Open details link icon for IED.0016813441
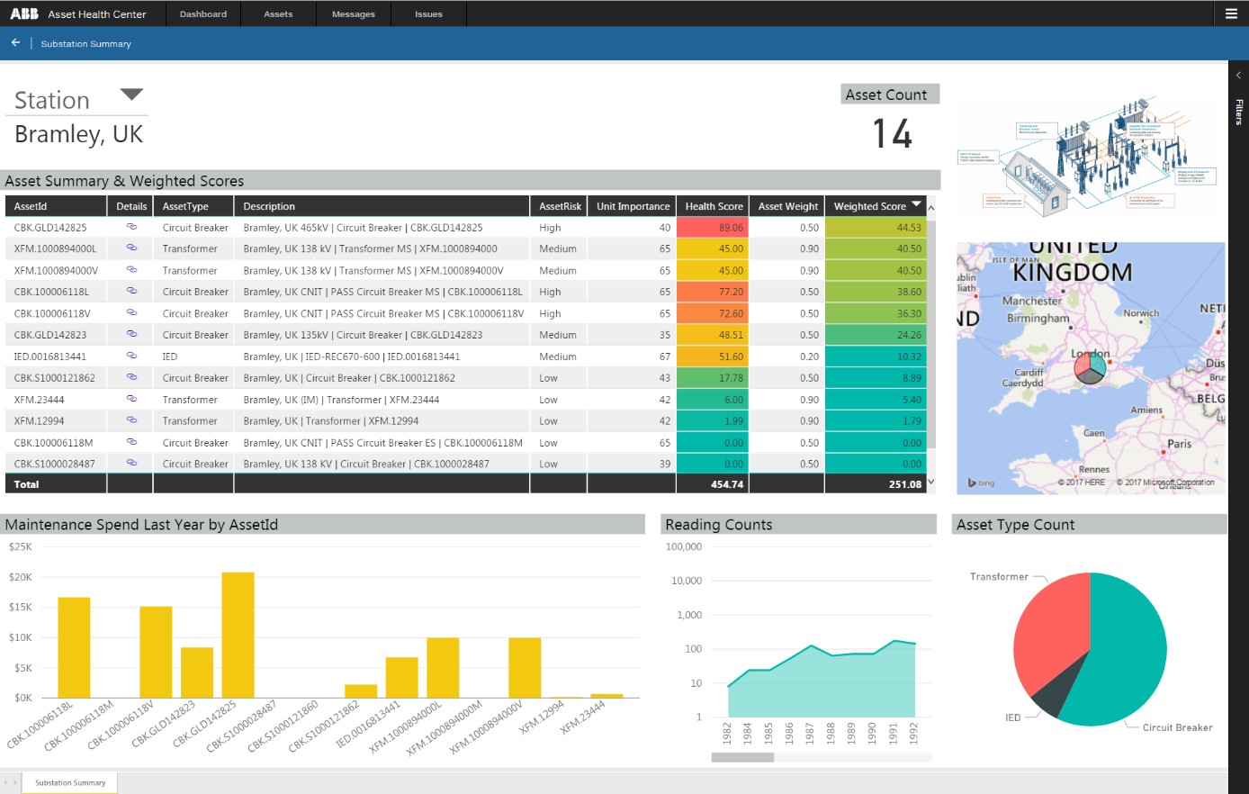Viewport: 1249px width, 794px height. coord(131,356)
